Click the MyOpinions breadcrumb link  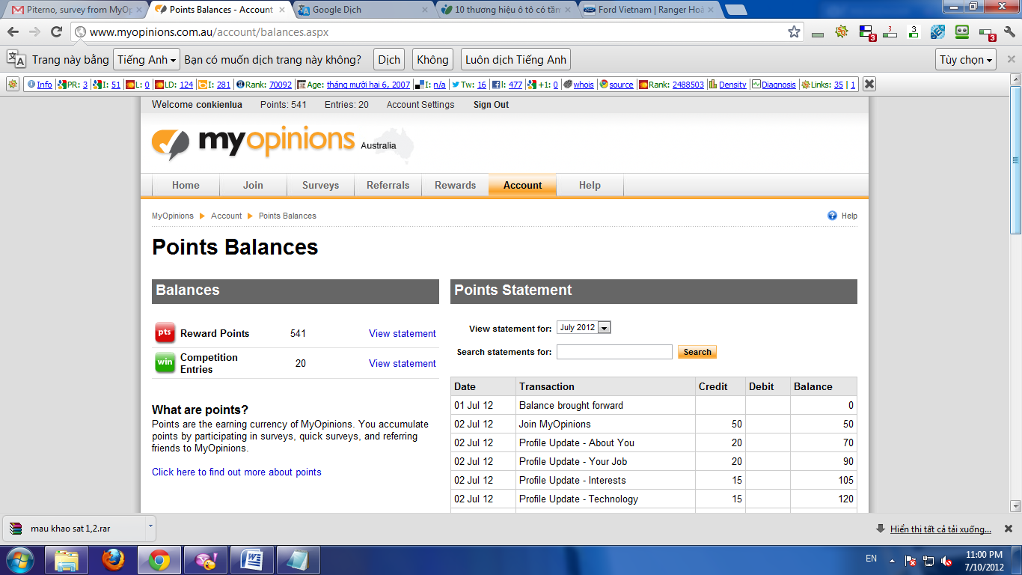tap(173, 216)
